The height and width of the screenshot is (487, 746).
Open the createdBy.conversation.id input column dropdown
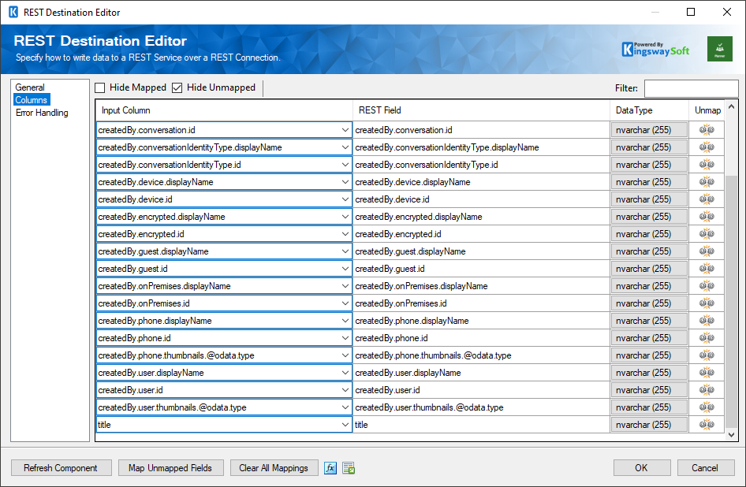(345, 129)
